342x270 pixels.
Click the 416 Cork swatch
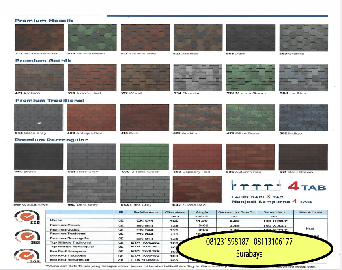[145, 117]
